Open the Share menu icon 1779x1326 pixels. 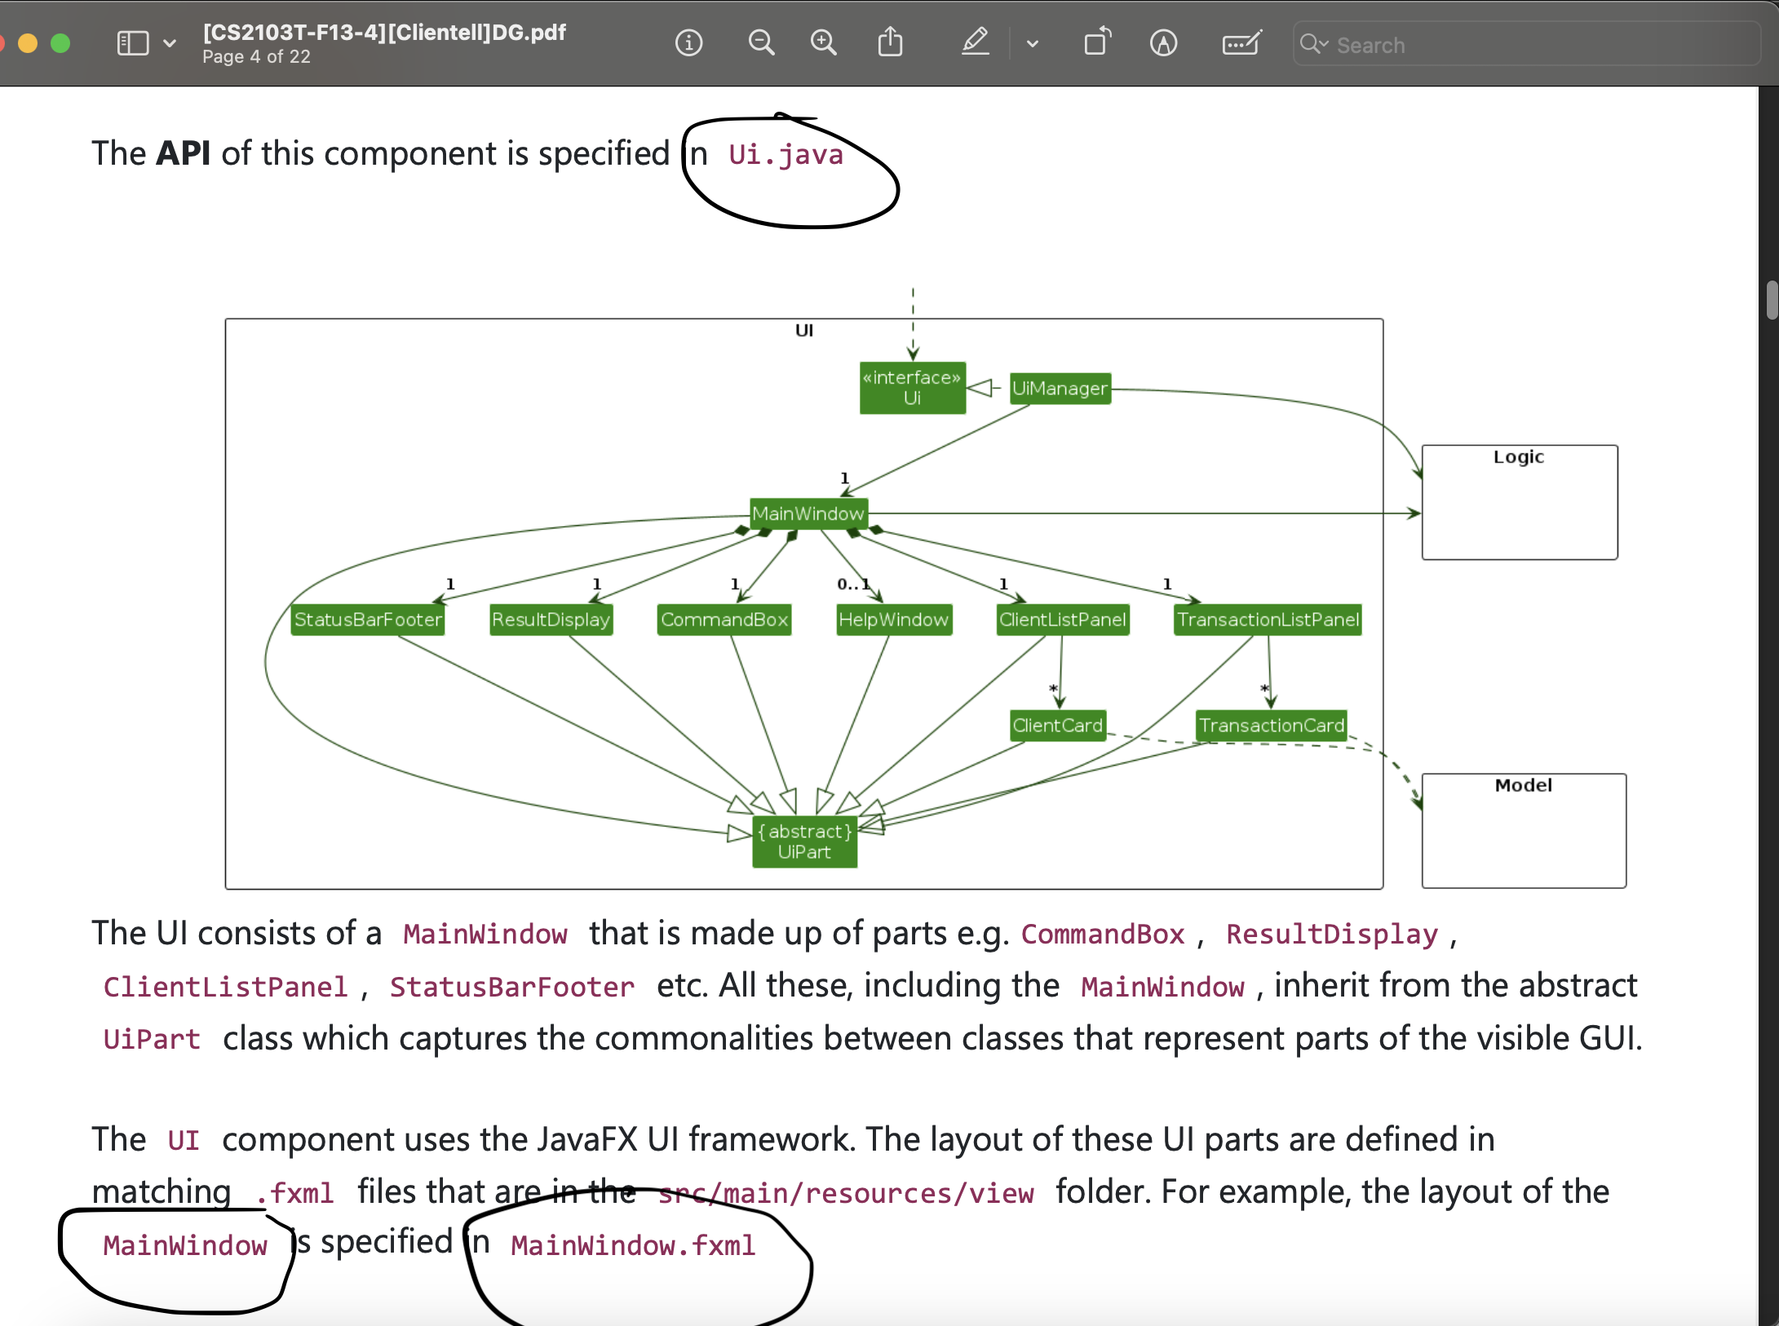coord(890,42)
